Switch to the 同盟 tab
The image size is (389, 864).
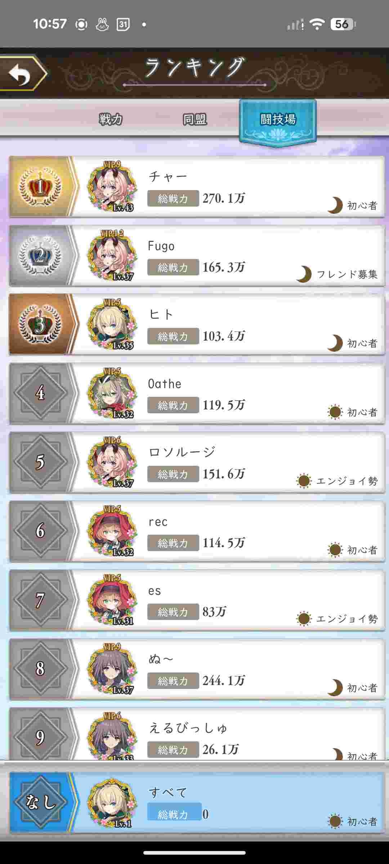pos(194,119)
